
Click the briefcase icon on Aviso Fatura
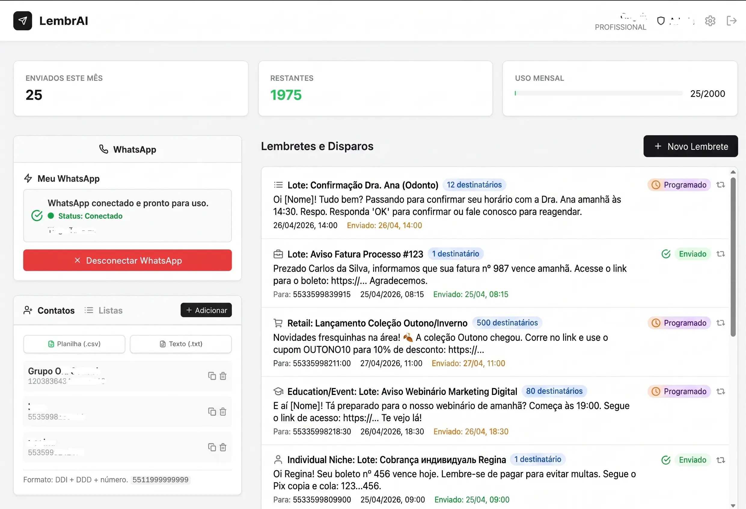278,254
